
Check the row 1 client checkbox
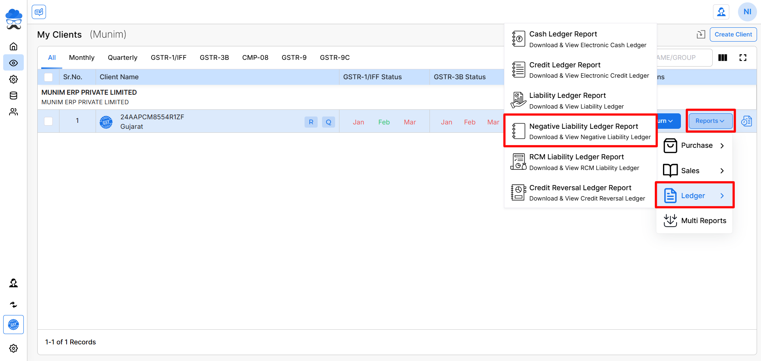[x=48, y=121]
